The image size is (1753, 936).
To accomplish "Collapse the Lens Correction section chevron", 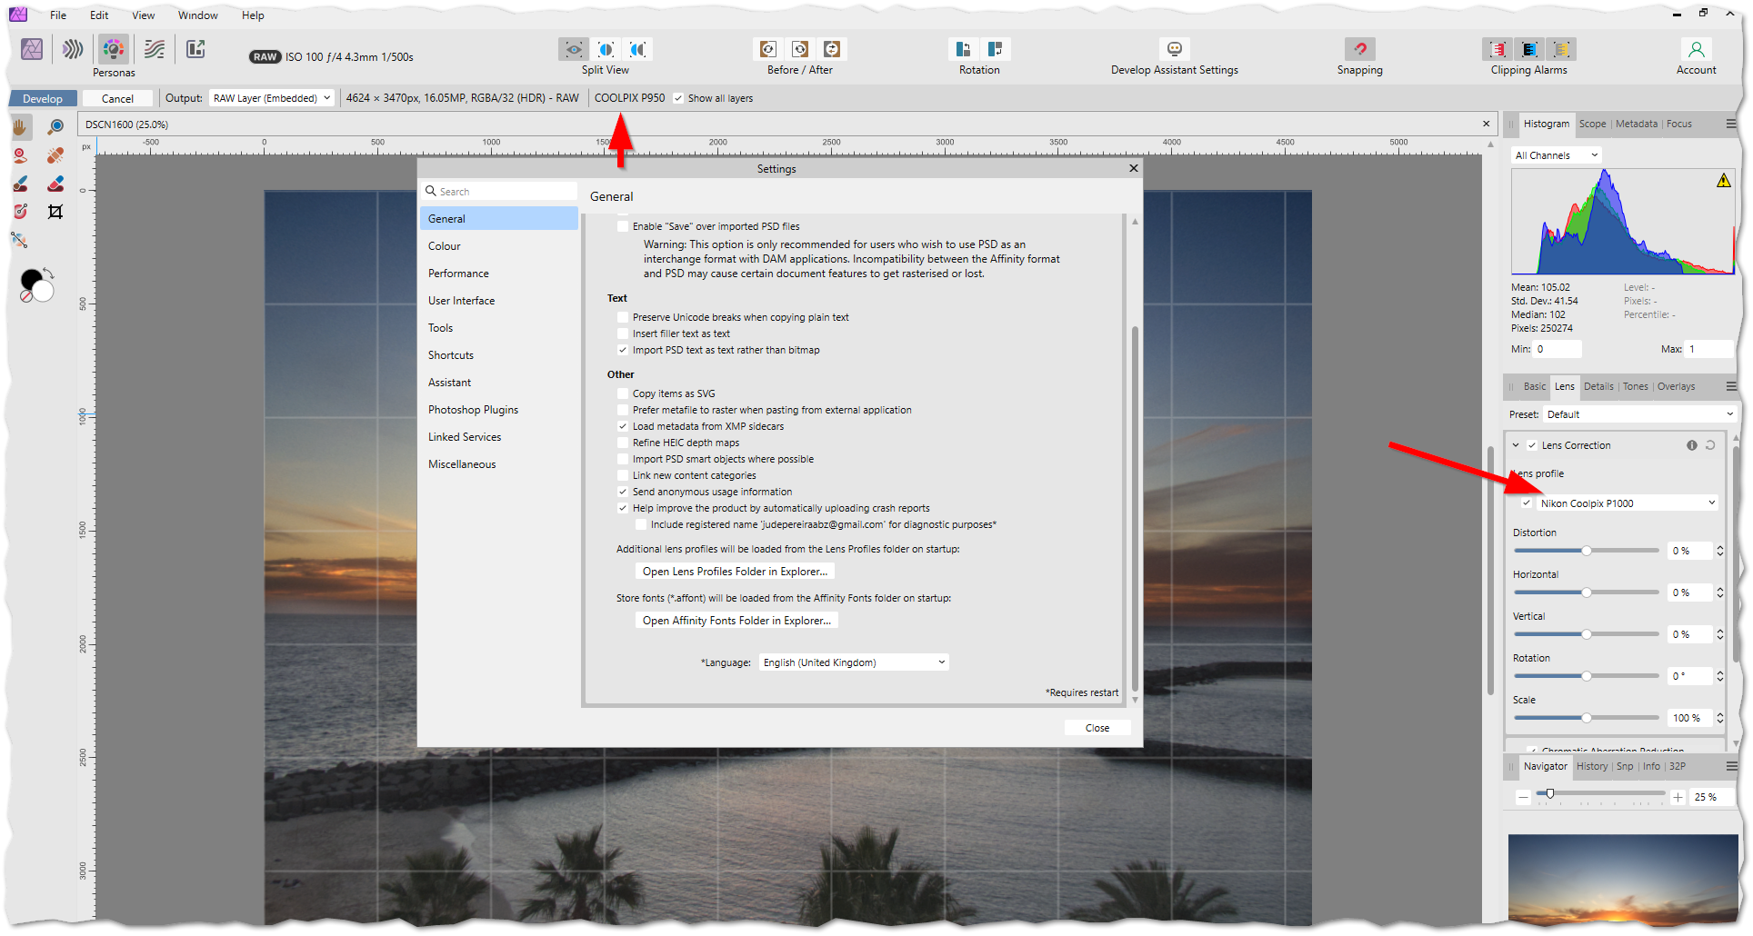I will pyautogui.click(x=1516, y=445).
